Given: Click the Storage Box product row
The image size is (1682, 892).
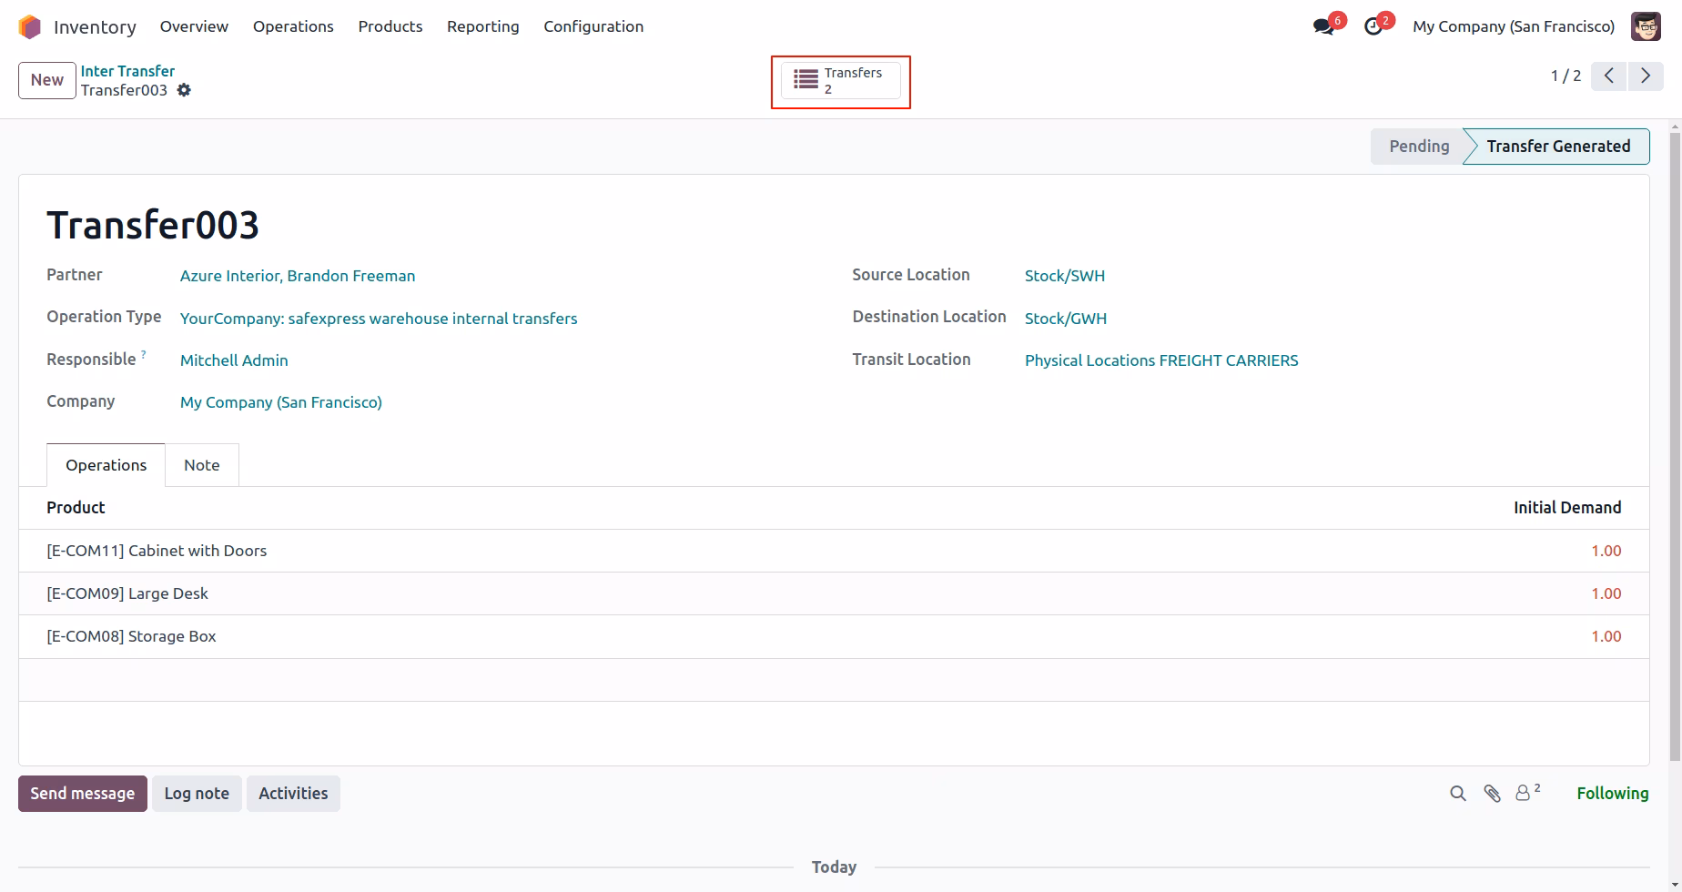Looking at the screenshot, I should pos(834,636).
